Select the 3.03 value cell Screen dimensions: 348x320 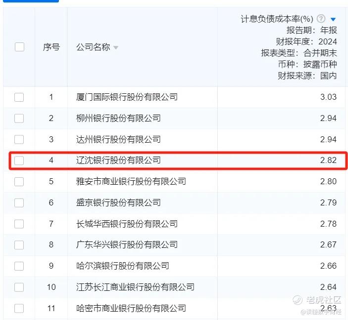[x=328, y=97]
